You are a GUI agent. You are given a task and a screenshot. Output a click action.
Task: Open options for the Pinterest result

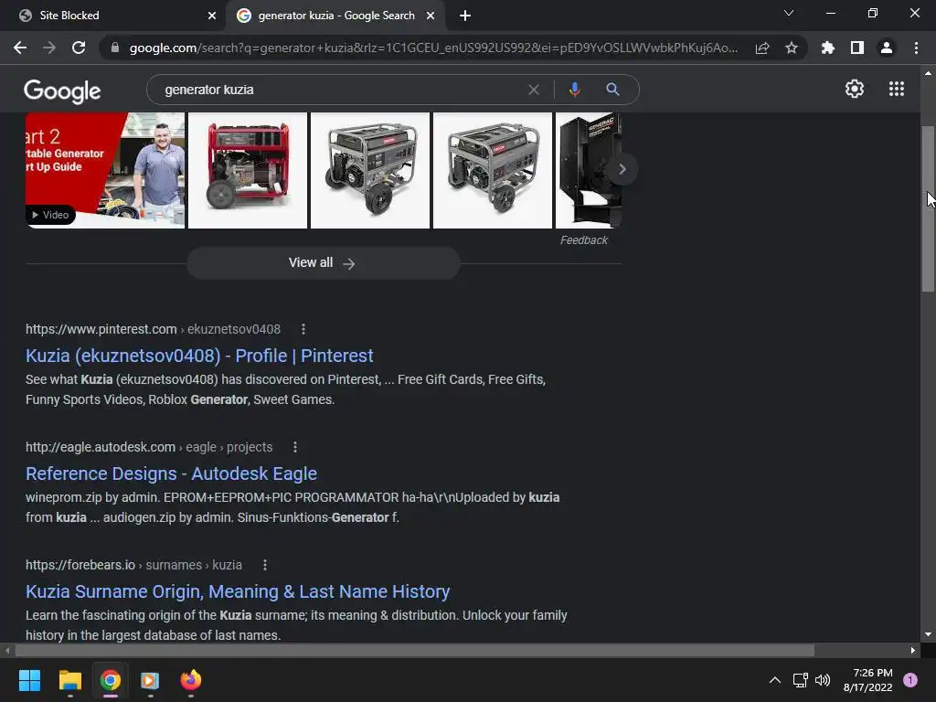point(303,329)
